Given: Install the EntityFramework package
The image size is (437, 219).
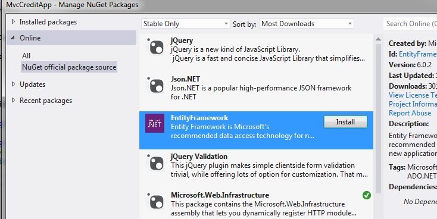Looking at the screenshot, I should pyautogui.click(x=345, y=122).
